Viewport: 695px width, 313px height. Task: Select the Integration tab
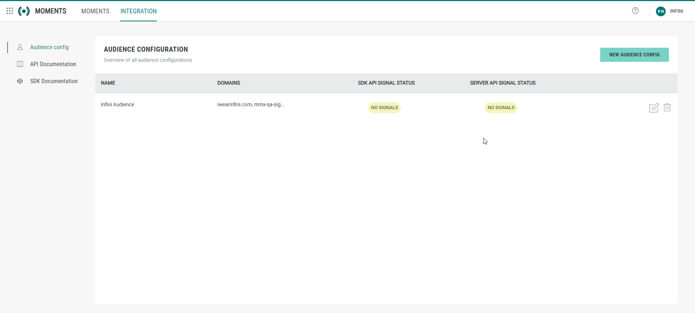tap(138, 11)
